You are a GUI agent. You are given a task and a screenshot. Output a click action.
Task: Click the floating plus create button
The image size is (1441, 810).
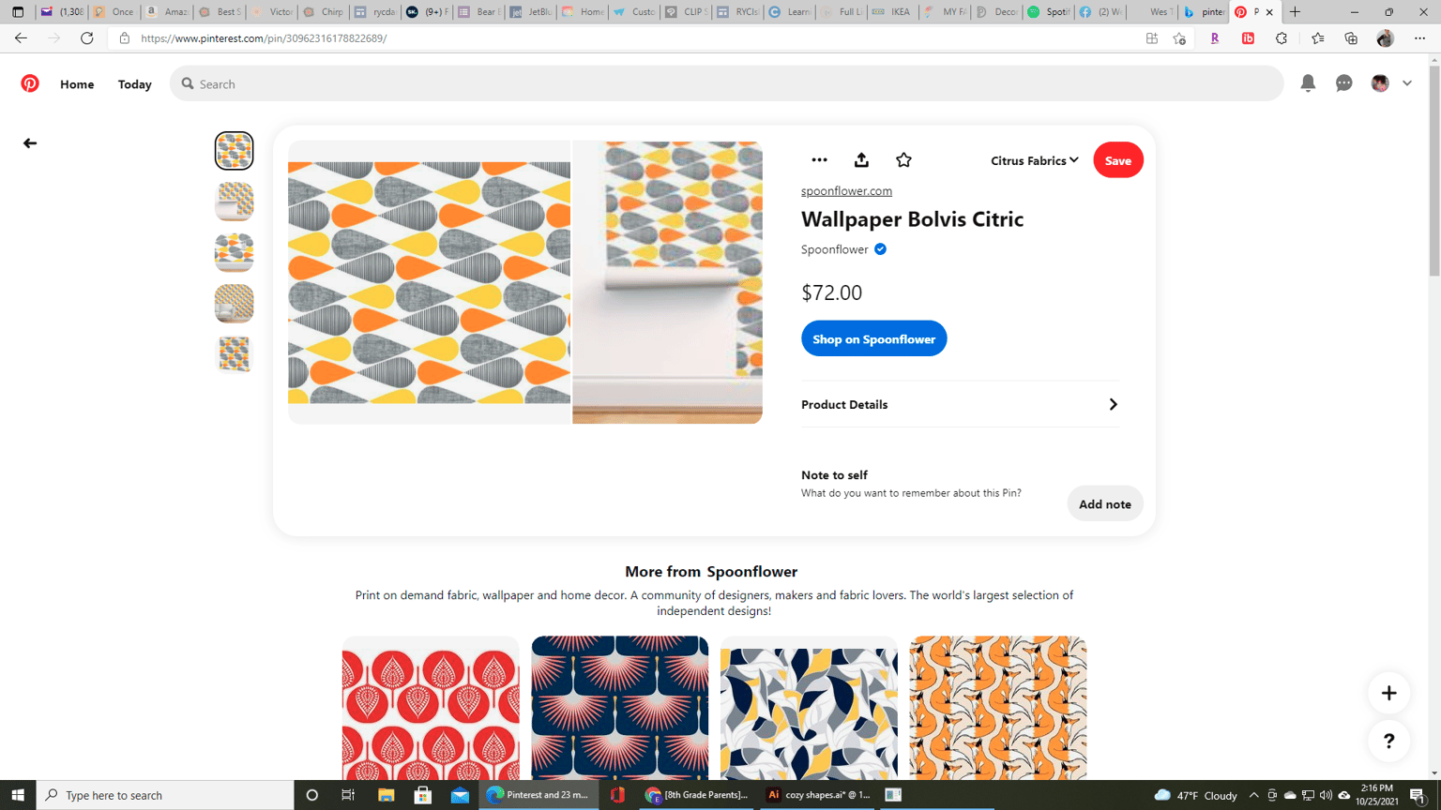pos(1388,693)
